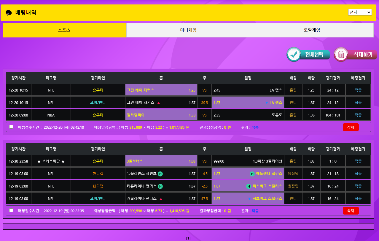Select the 스포츠 tab
Image resolution: width=379 pixels, height=241 pixels.
64,30
